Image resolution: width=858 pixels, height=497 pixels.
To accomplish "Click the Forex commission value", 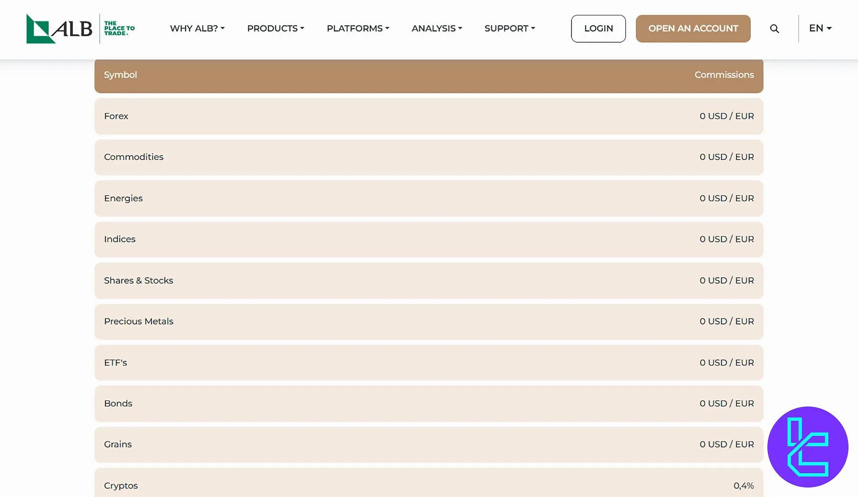I will [x=727, y=116].
